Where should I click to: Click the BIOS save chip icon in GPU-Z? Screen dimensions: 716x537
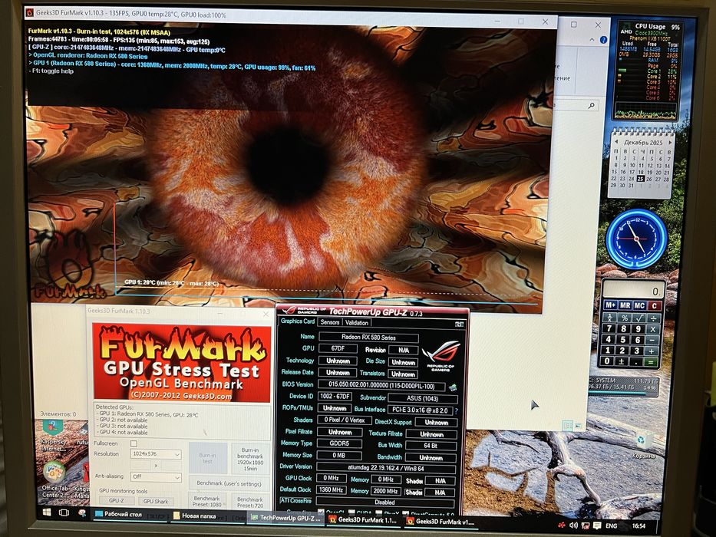pyautogui.click(x=453, y=387)
